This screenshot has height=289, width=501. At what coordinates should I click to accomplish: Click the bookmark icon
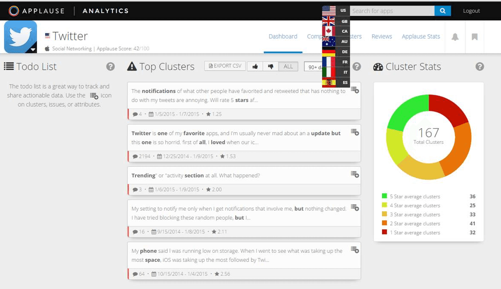475,37
